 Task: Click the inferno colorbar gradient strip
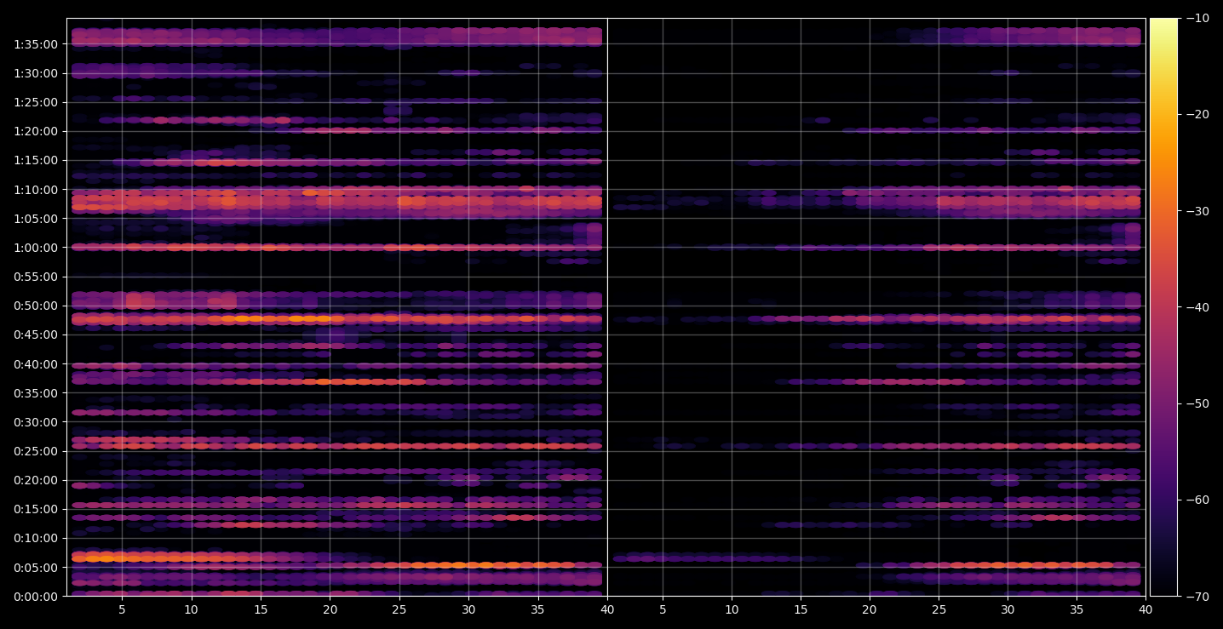(x=1163, y=307)
